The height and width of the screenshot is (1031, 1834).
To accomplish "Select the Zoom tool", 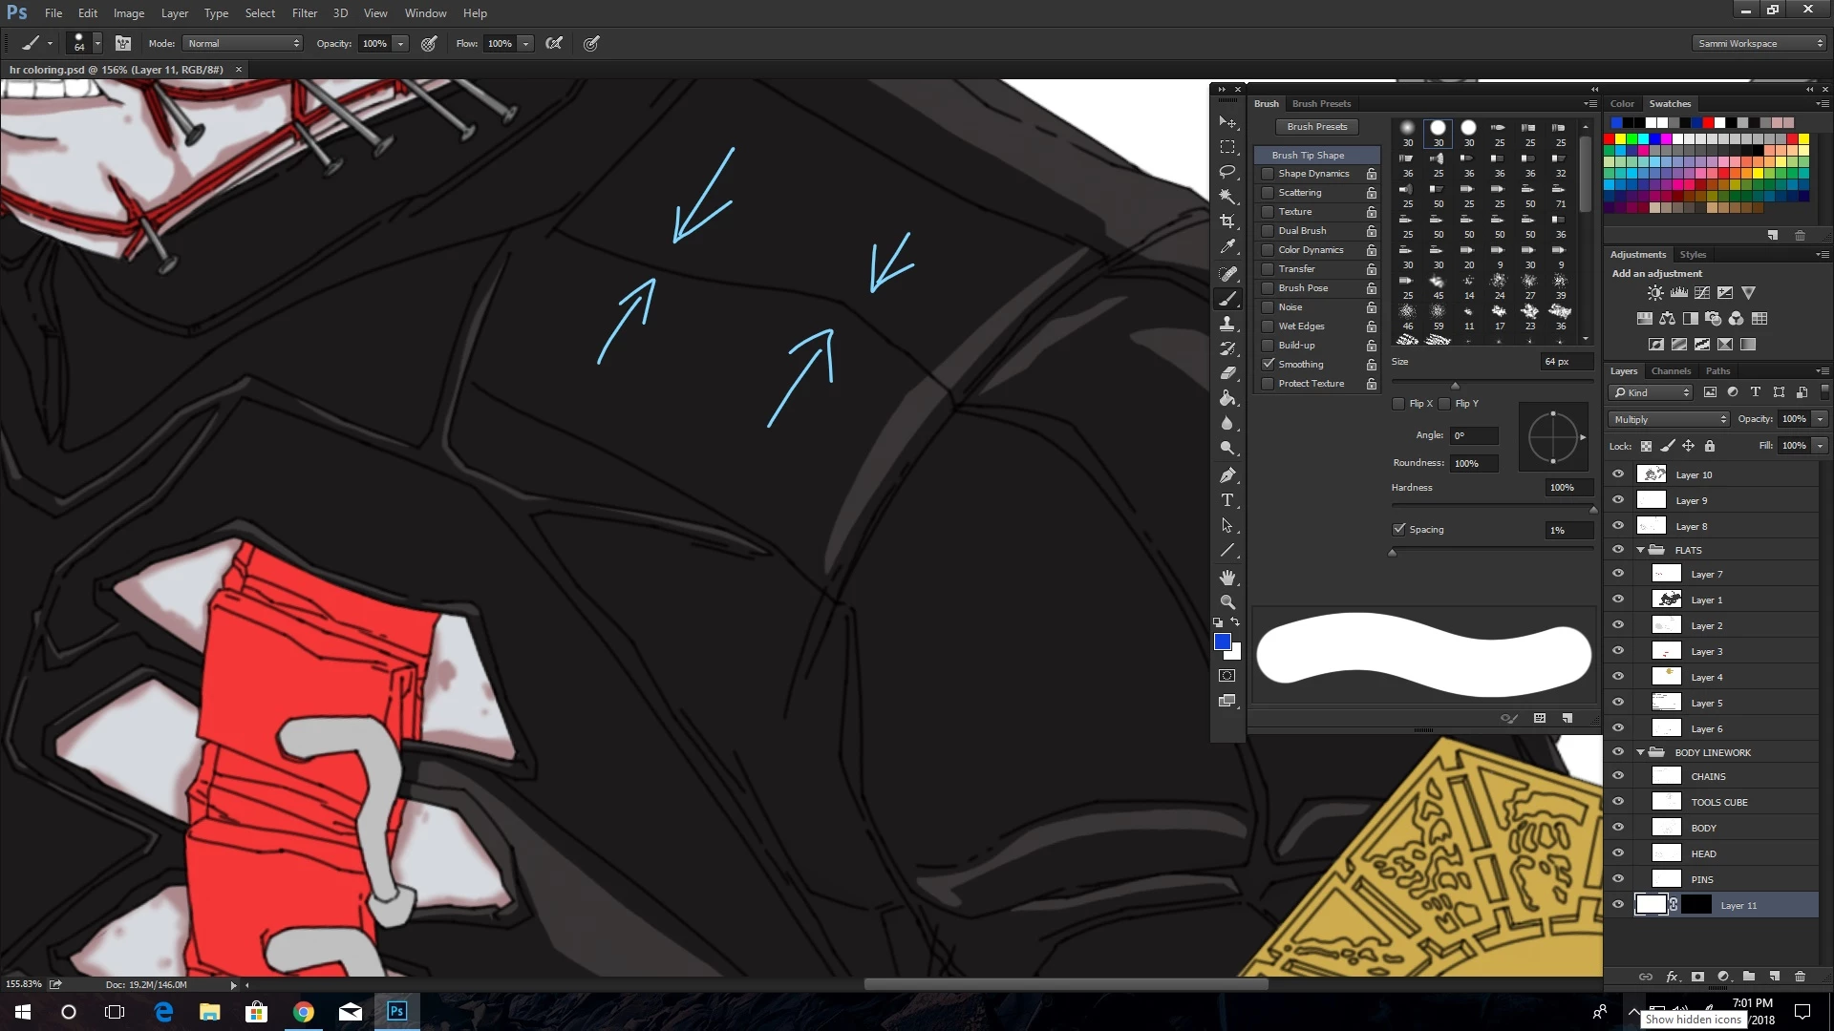I will click(1227, 602).
